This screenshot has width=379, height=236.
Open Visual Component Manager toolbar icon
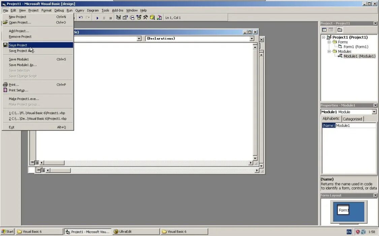[159, 17]
